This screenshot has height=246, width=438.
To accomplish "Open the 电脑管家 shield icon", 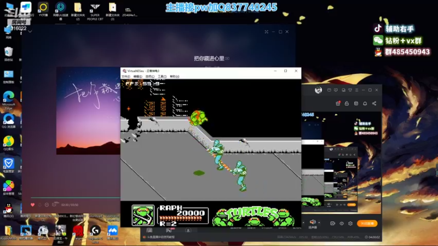I will pyautogui.click(x=9, y=166).
